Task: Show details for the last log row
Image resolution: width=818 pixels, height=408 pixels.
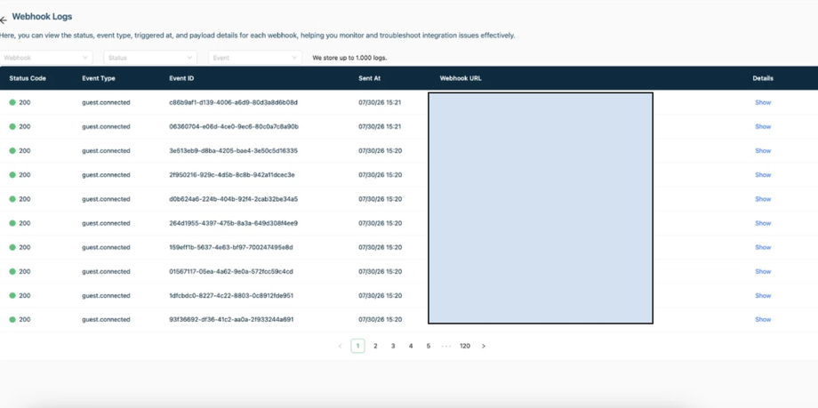Action: coord(763,319)
